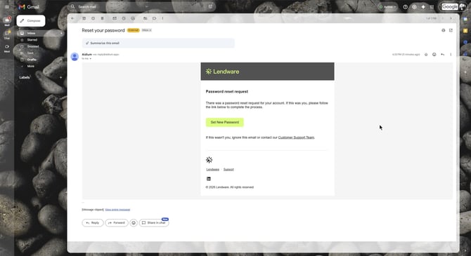471x256 pixels.
Task: Click the Gmail logo
Action: click(x=29, y=7)
